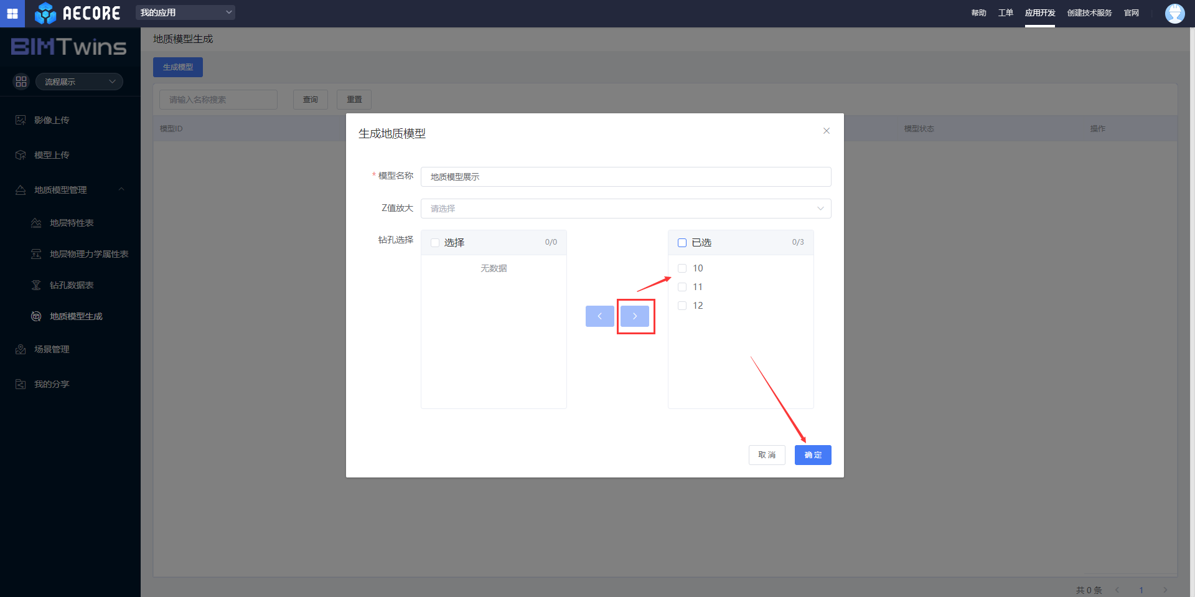The width and height of the screenshot is (1195, 597).
Task: Click the 确定 confirm button
Action: [812, 455]
